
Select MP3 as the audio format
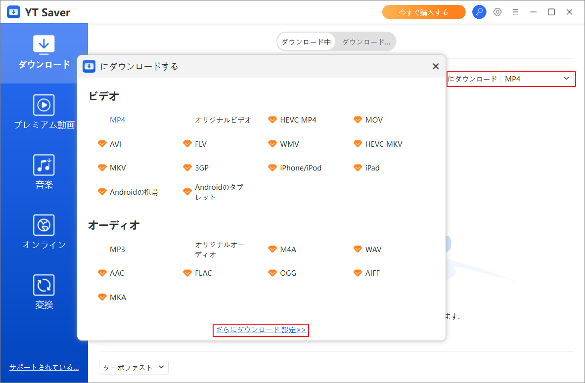[117, 249]
